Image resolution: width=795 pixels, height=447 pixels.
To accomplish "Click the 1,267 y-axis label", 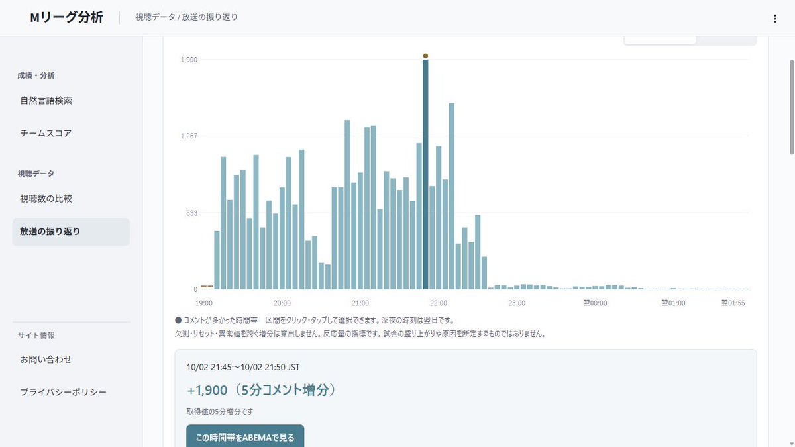I will point(189,136).
